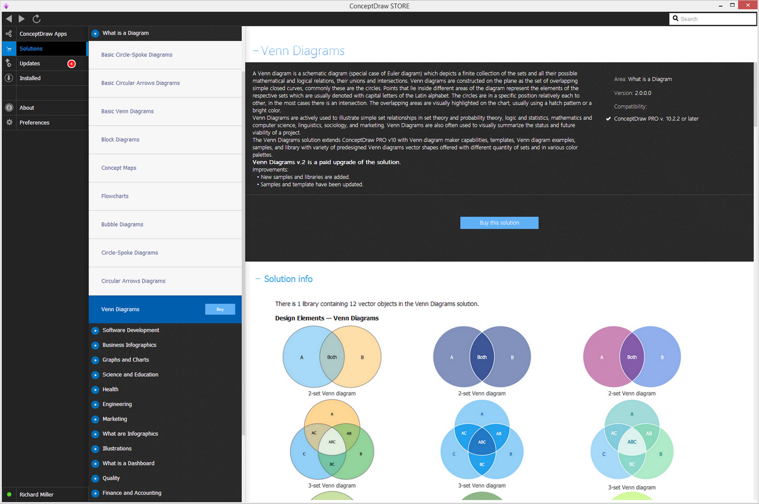
Task: Click the About info icon
Action: click(8, 108)
